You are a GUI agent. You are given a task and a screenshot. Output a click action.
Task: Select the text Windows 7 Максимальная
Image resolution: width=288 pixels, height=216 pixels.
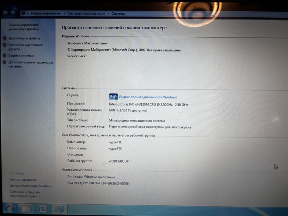point(87,43)
